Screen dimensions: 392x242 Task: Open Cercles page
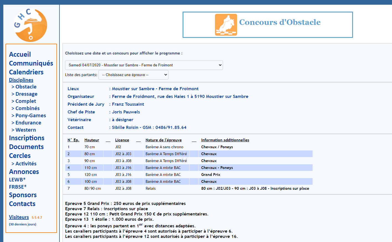tap(20, 156)
